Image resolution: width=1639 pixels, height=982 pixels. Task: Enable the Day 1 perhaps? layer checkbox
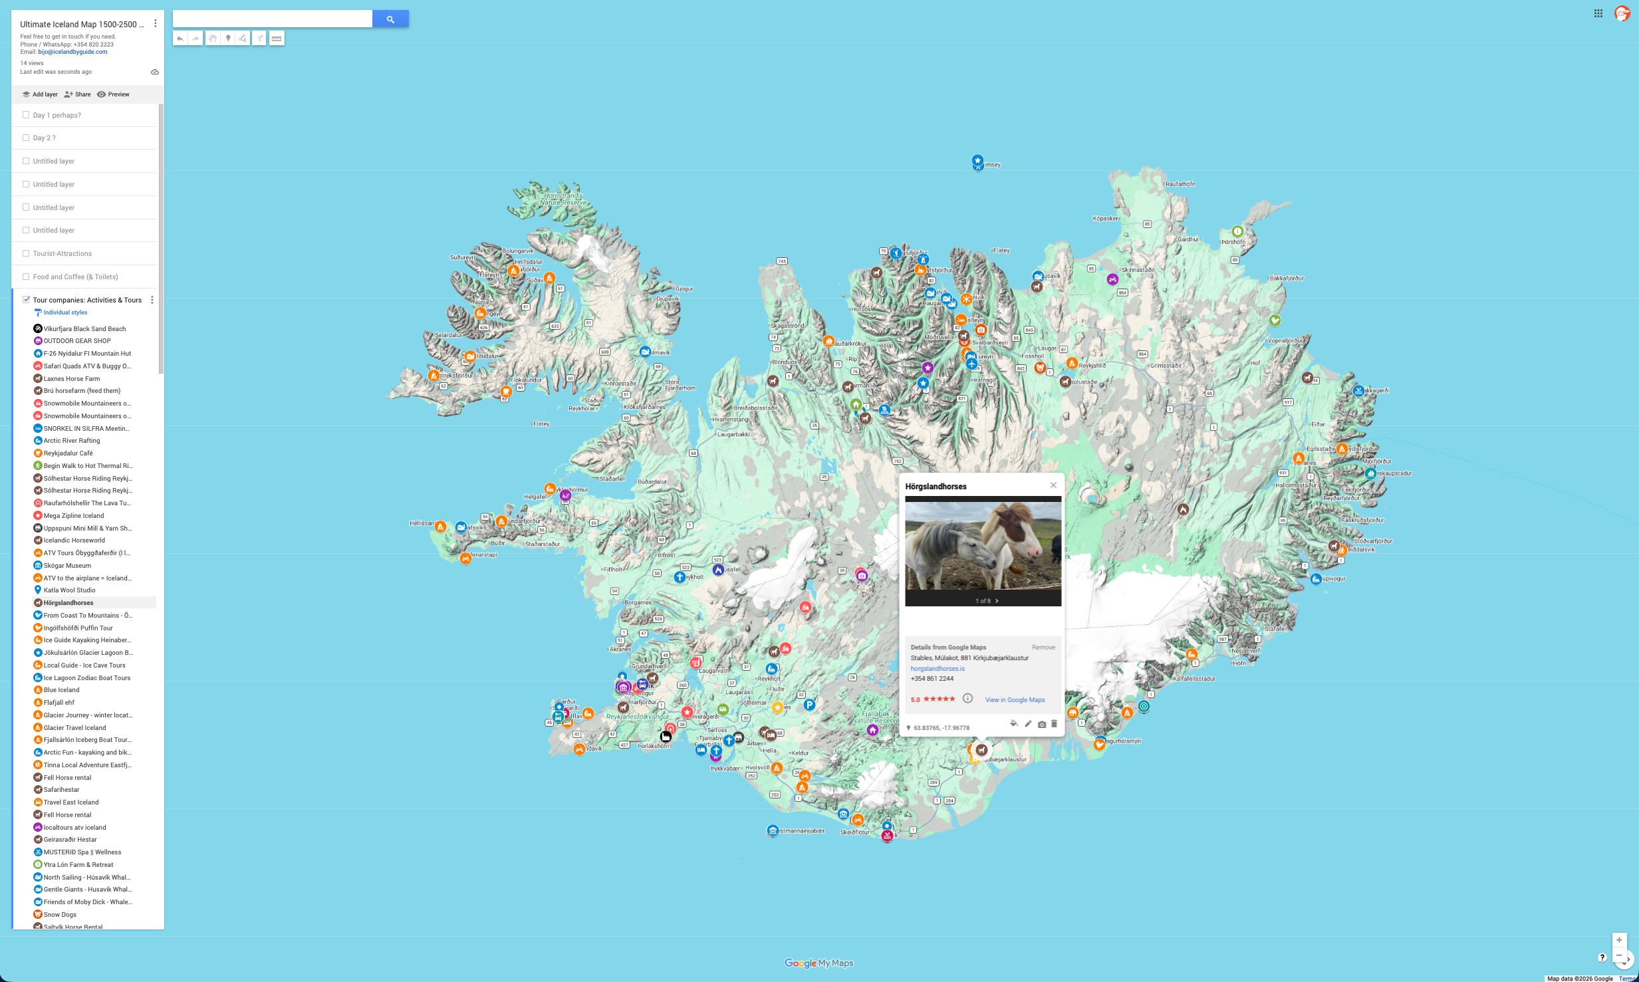click(26, 114)
